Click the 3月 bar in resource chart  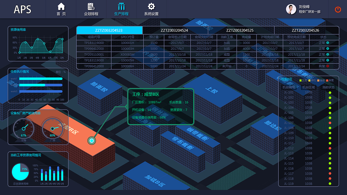[x=50, y=174]
